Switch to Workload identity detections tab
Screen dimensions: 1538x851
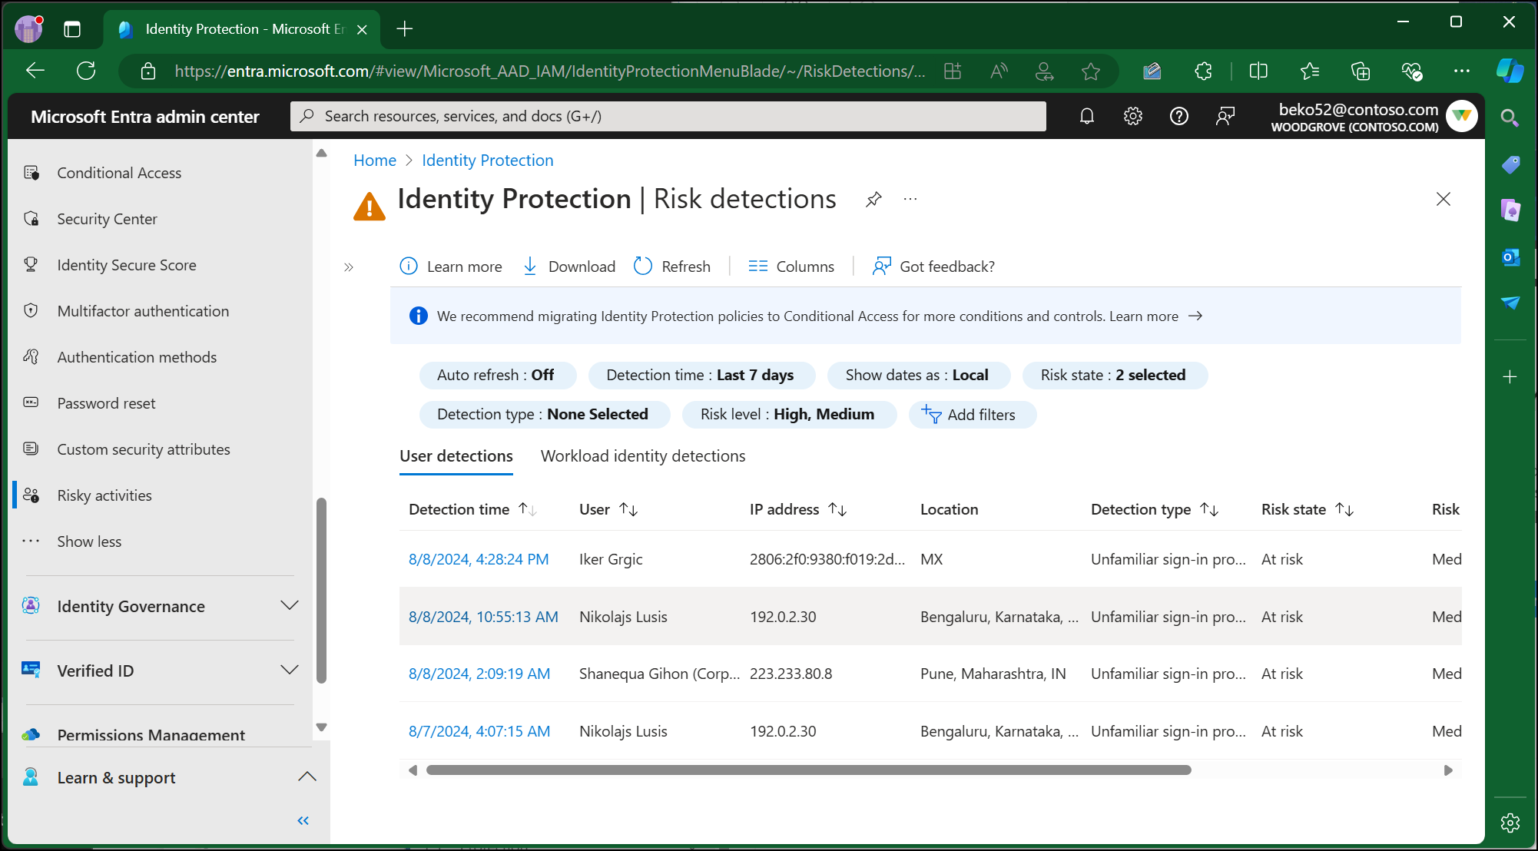coord(643,456)
